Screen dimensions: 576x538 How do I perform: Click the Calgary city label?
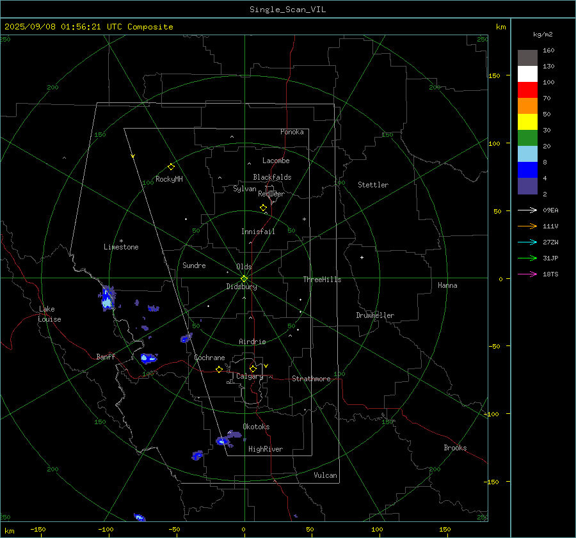point(250,376)
